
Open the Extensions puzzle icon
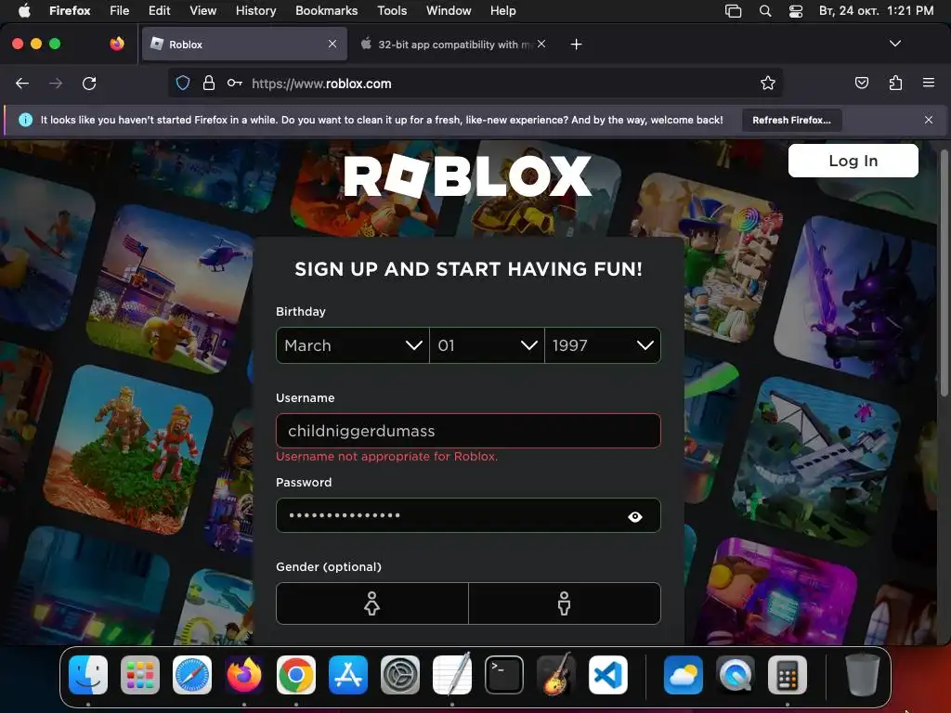pos(895,83)
